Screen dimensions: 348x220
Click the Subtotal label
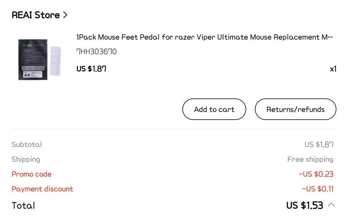pos(27,144)
